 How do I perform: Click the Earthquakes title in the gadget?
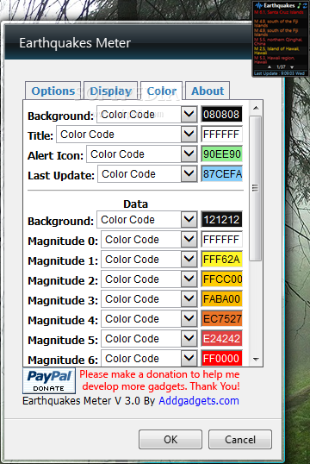click(x=279, y=6)
